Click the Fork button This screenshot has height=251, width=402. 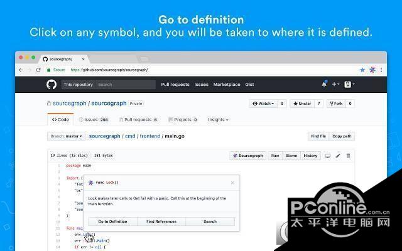click(337, 104)
